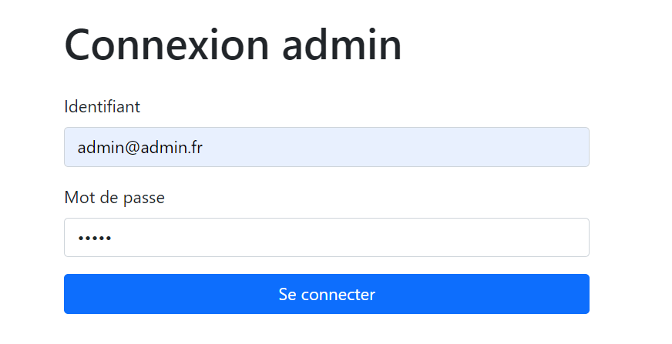Click the Mot de passe label
This screenshot has height=344, width=672.
point(114,198)
